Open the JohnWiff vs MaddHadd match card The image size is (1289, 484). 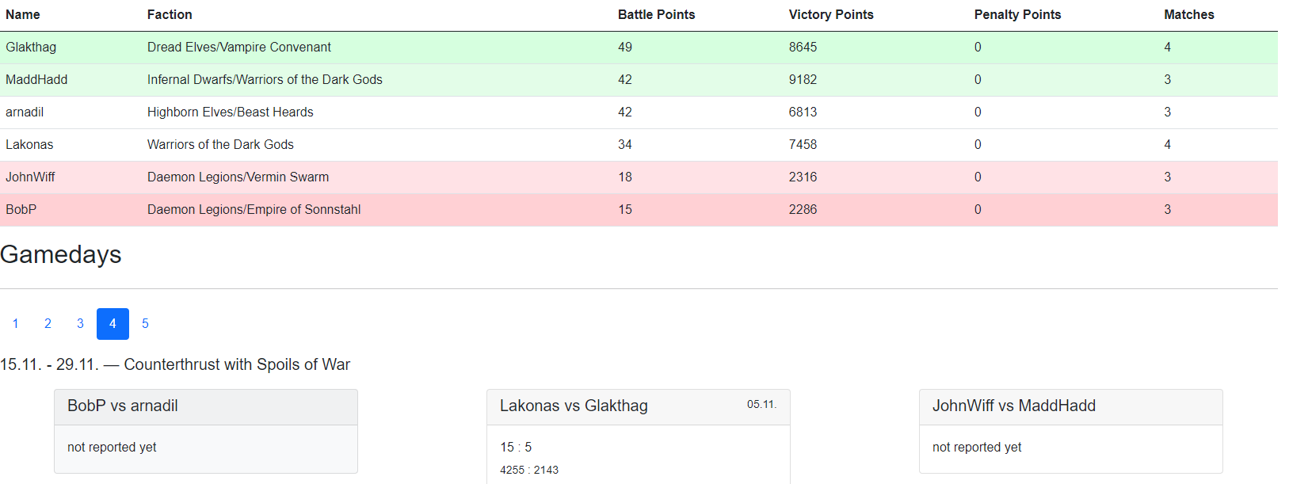coord(1013,406)
